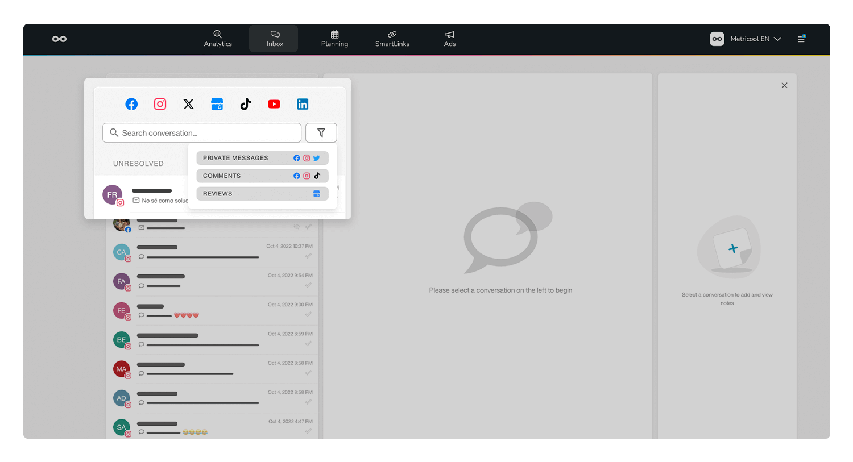Select the Comments filter
The height and width of the screenshot is (462, 853).
262,176
